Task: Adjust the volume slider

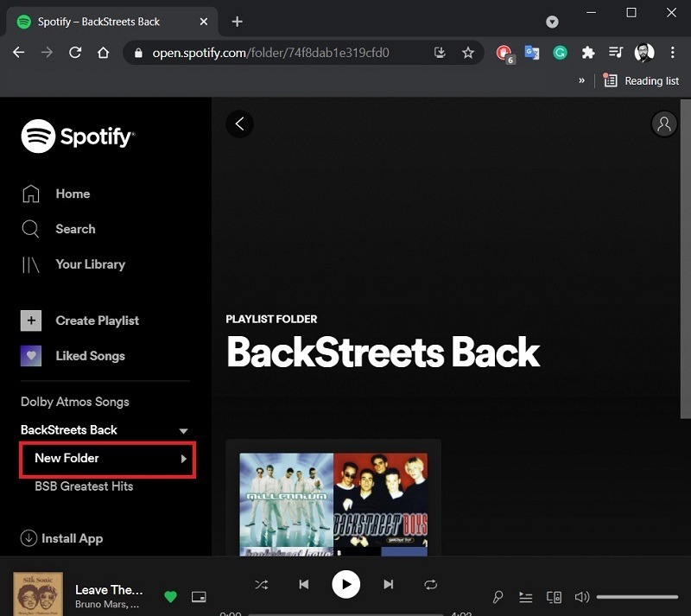Action: tap(637, 597)
